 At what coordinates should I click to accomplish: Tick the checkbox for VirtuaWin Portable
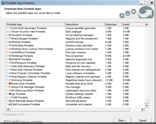click(x=7, y=35)
